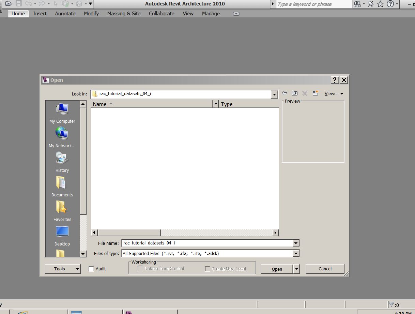Open the Tools dropdown button

coord(63,269)
